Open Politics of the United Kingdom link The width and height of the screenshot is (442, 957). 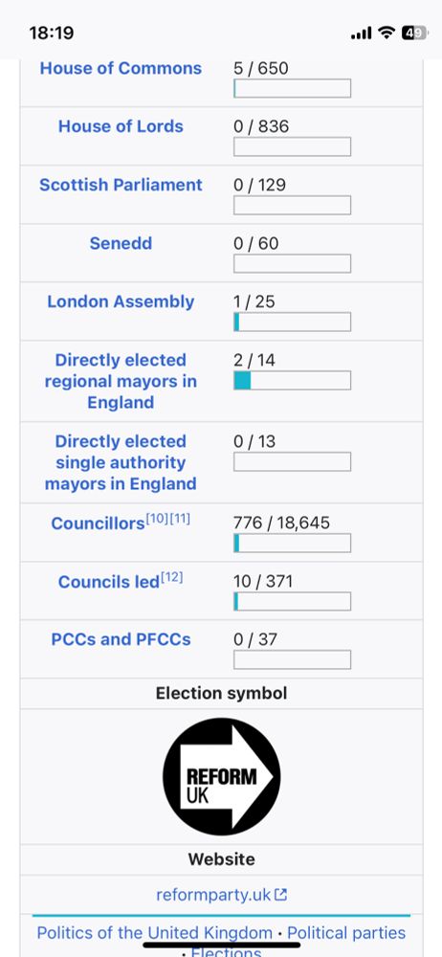click(154, 933)
